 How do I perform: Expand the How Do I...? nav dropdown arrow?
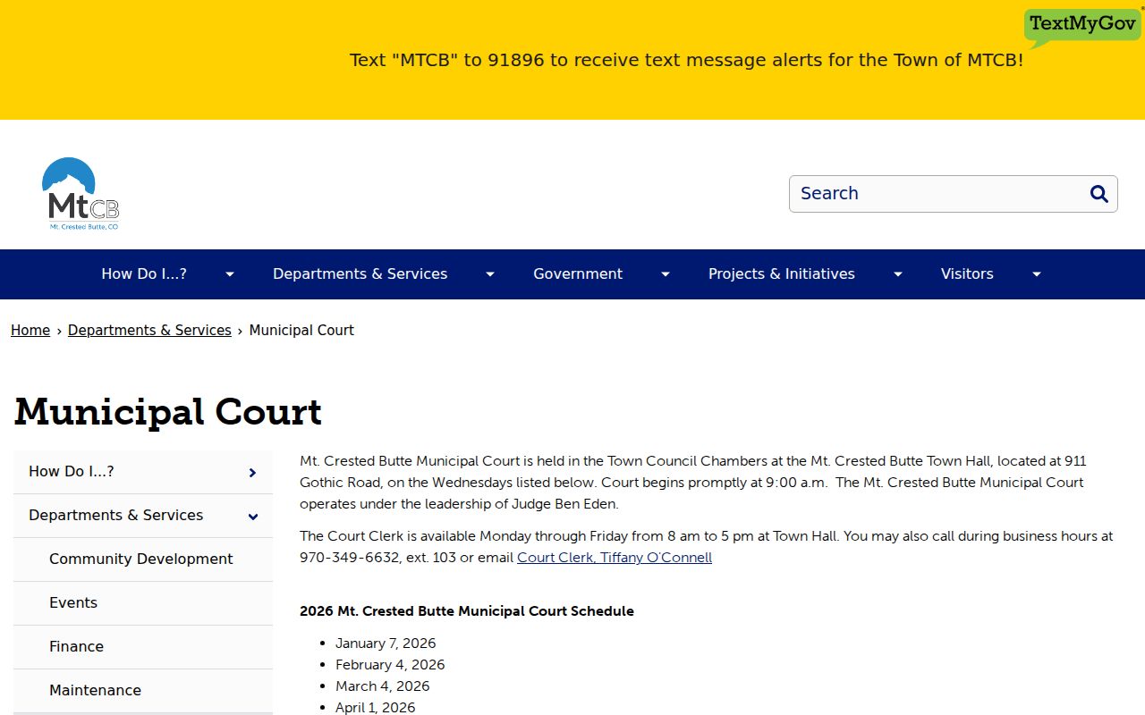click(230, 274)
